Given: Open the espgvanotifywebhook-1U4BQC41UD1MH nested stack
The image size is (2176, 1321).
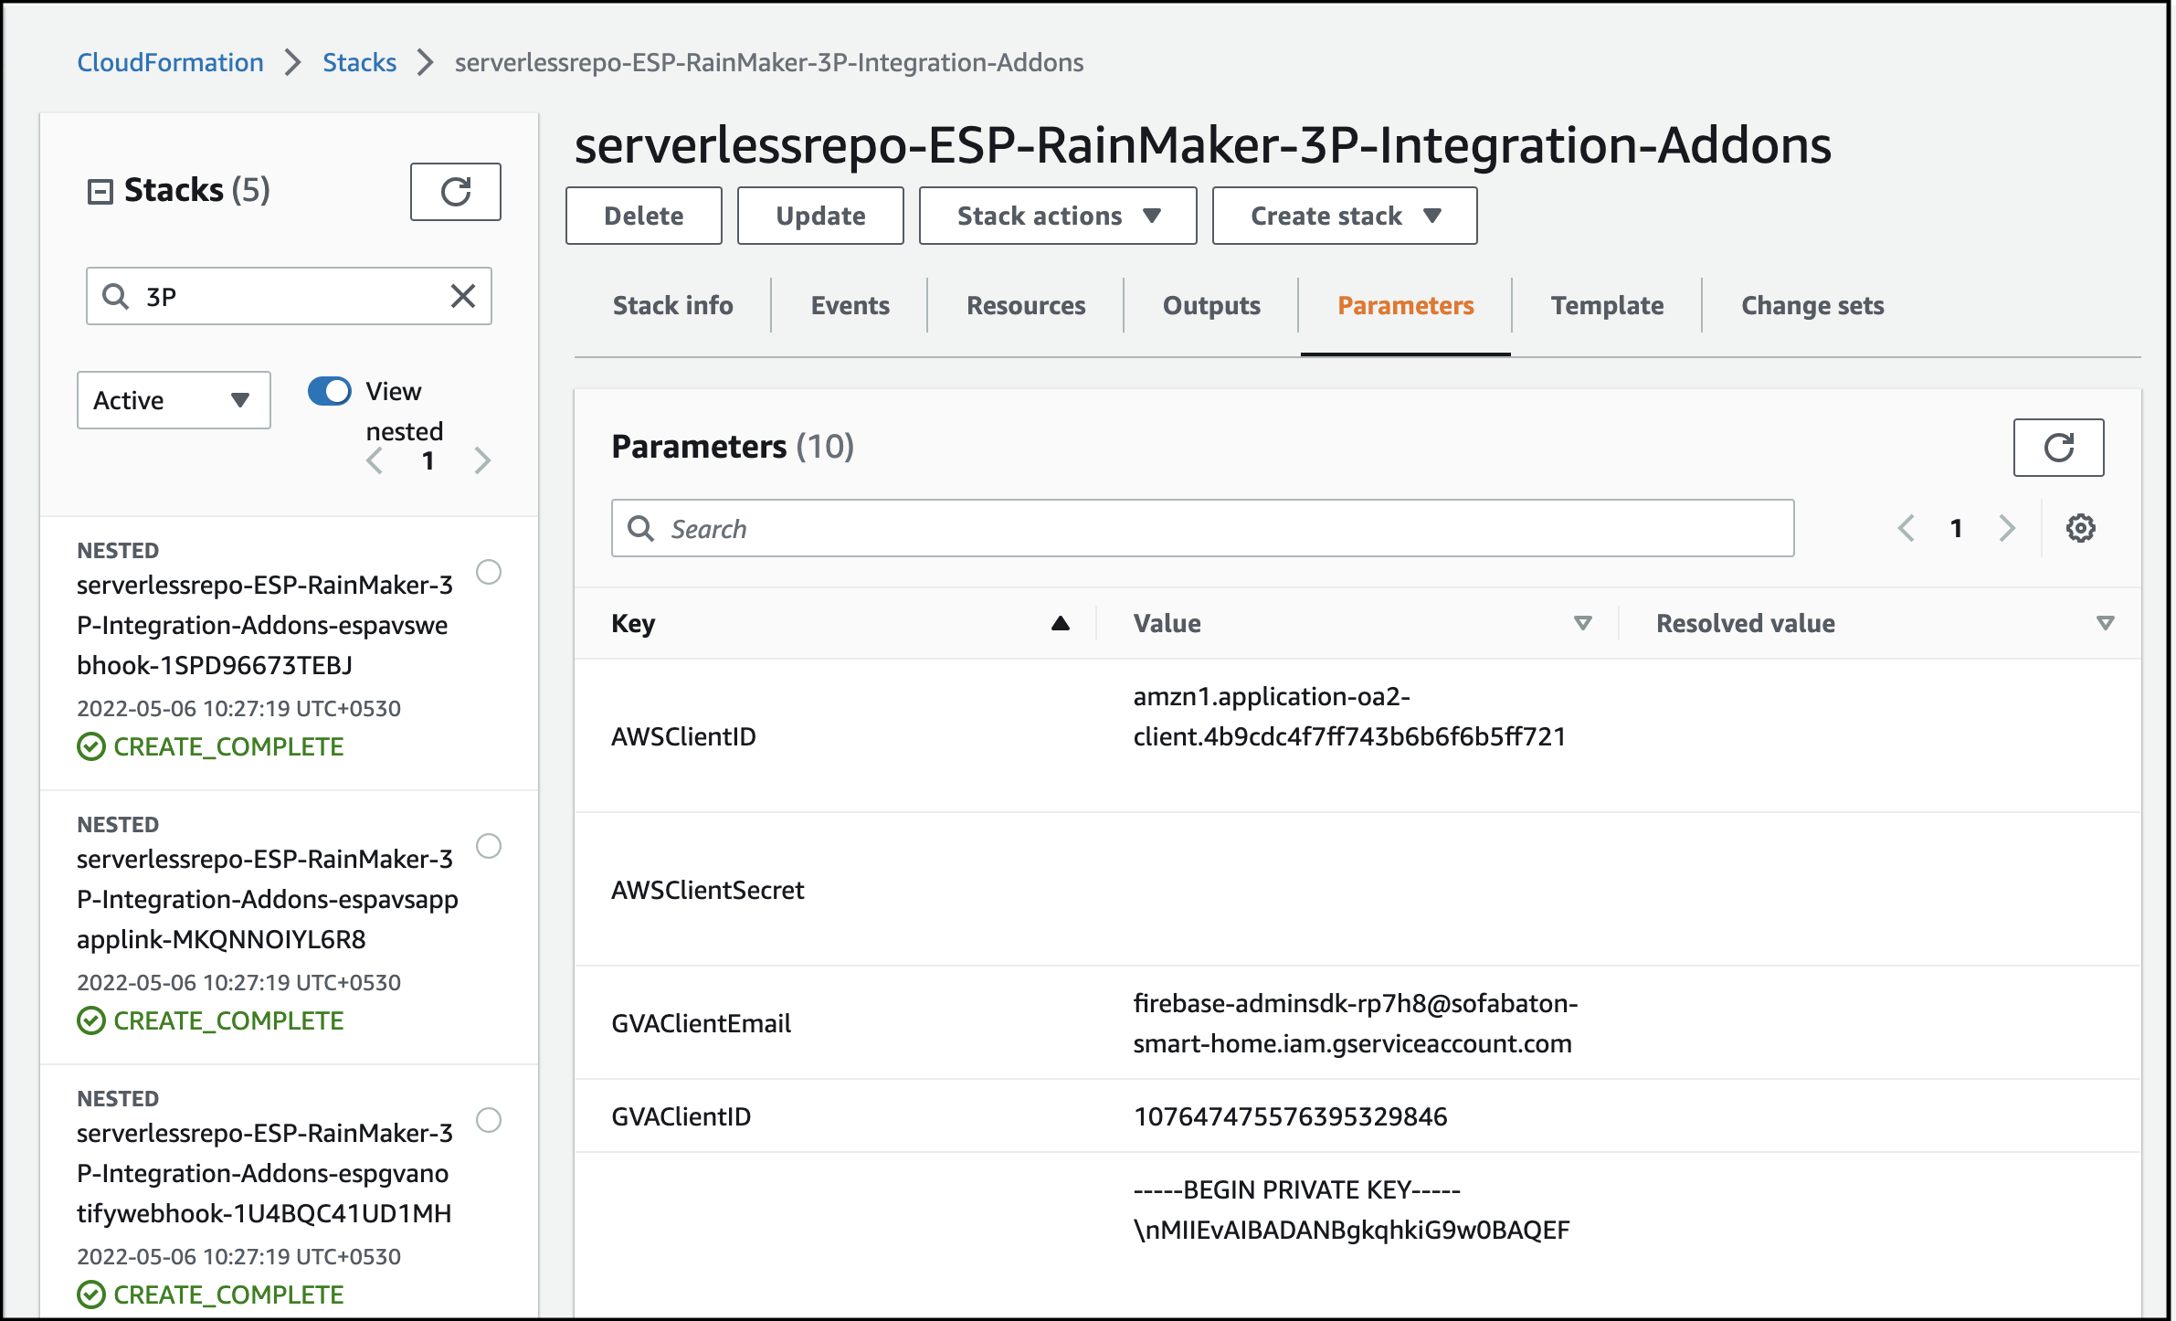Looking at the screenshot, I should [265, 1173].
